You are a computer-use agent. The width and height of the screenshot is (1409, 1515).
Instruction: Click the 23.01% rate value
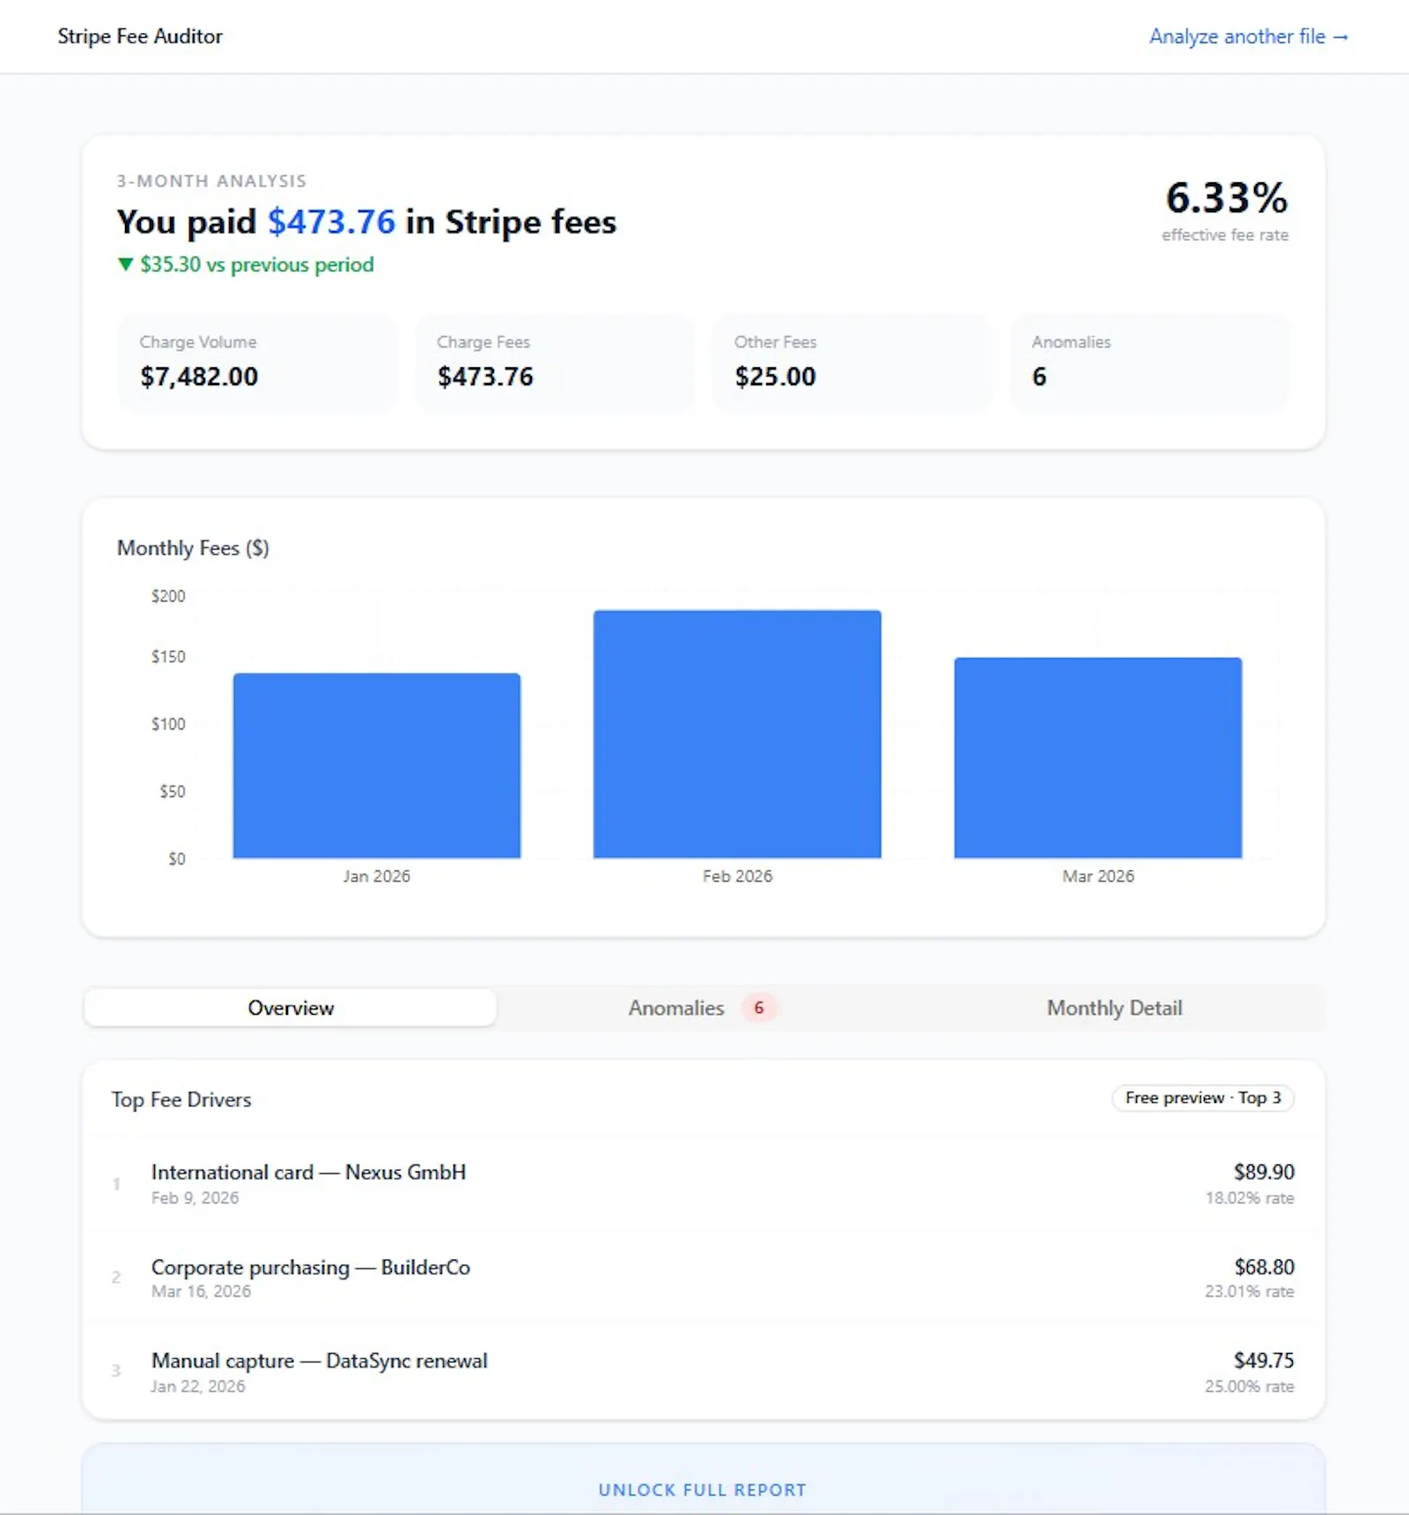coord(1250,1291)
